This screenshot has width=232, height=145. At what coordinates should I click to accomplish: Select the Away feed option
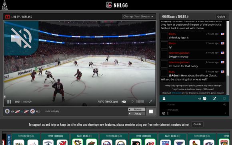[x=136, y=114]
